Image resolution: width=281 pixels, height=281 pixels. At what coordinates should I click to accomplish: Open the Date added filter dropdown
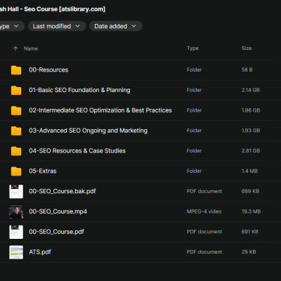coord(116,26)
